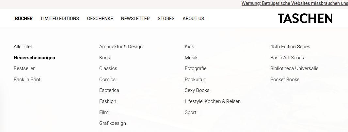Image resolution: width=348 pixels, height=132 pixels.
Task: Open the Limited Editions menu
Action: [x=60, y=19]
